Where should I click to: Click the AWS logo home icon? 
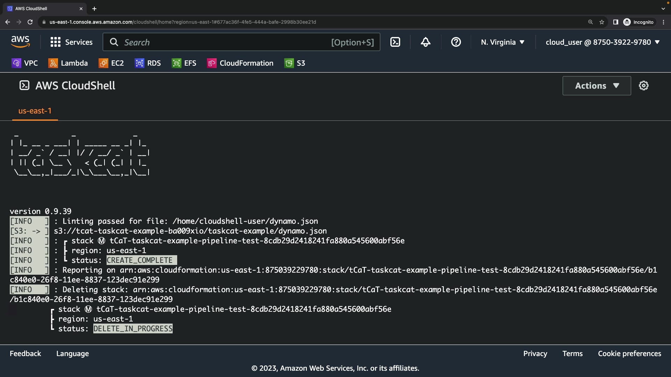tap(20, 42)
